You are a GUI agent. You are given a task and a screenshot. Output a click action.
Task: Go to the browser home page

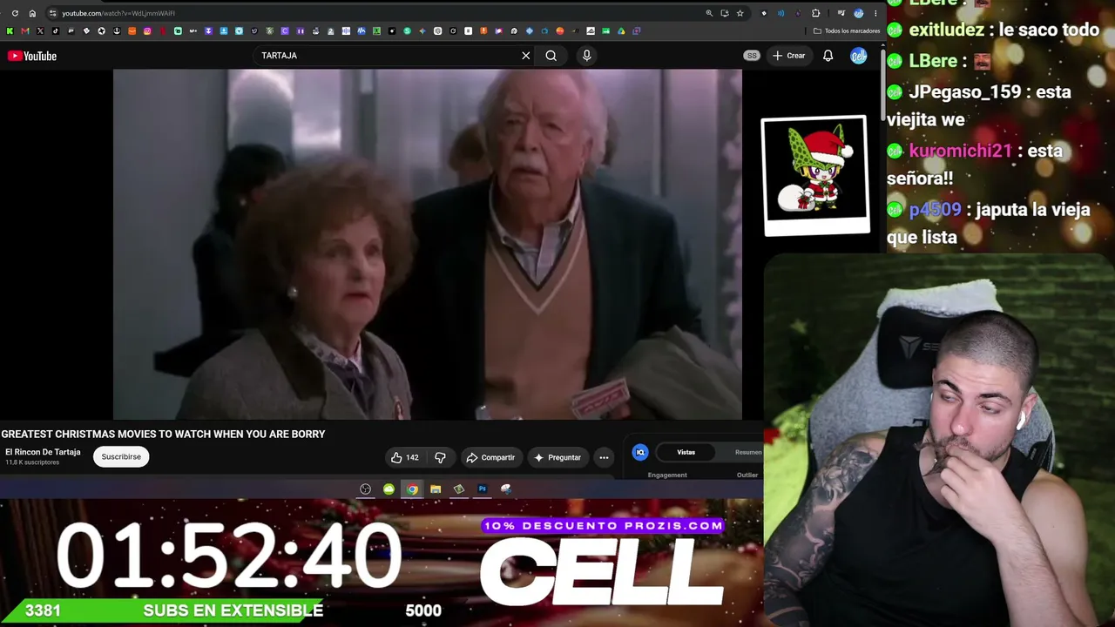point(32,13)
